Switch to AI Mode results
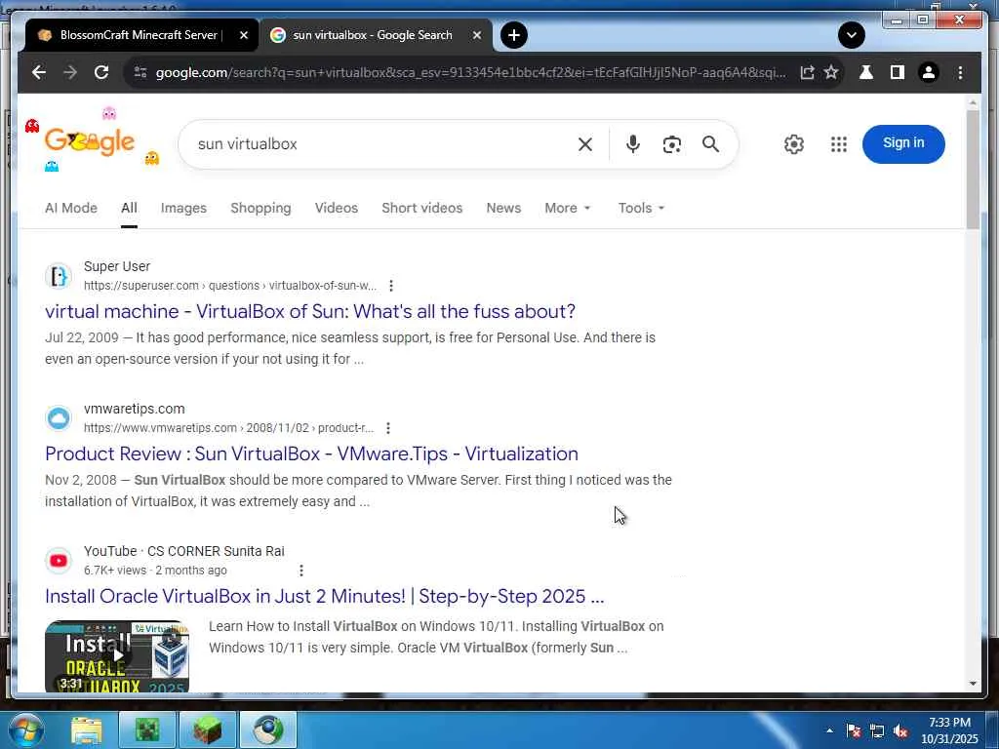 tap(70, 209)
